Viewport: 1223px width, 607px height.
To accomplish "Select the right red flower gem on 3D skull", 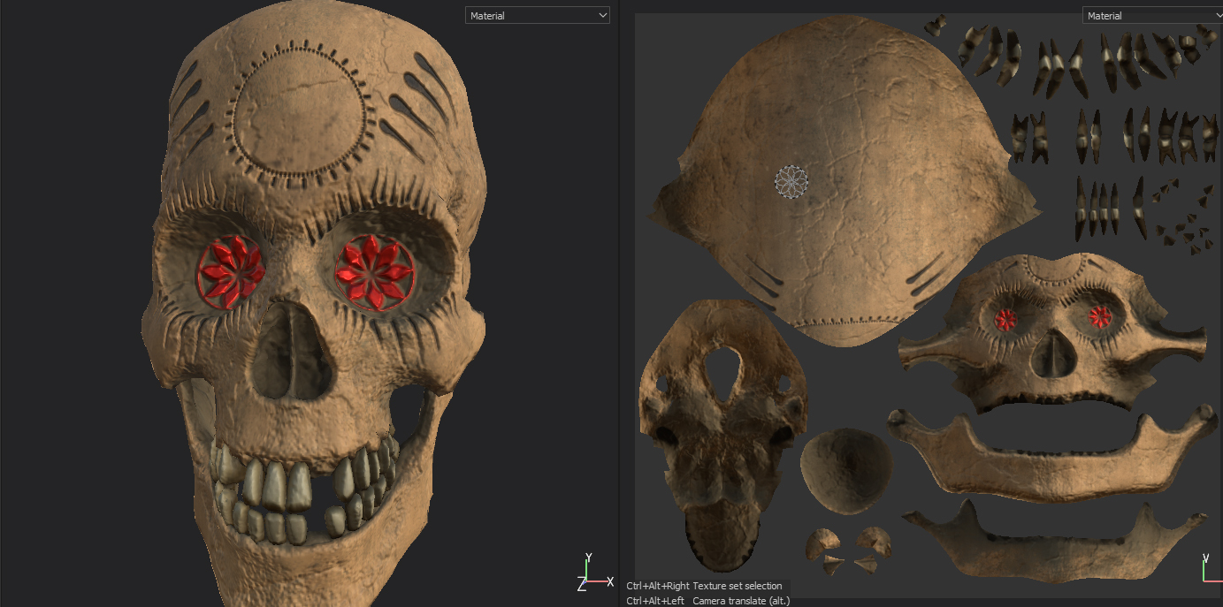I will click(369, 273).
